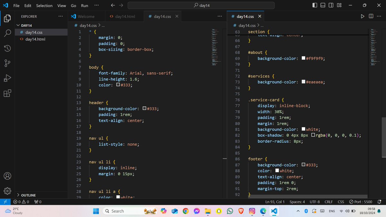Open the Accounts menu icon

[7, 176]
